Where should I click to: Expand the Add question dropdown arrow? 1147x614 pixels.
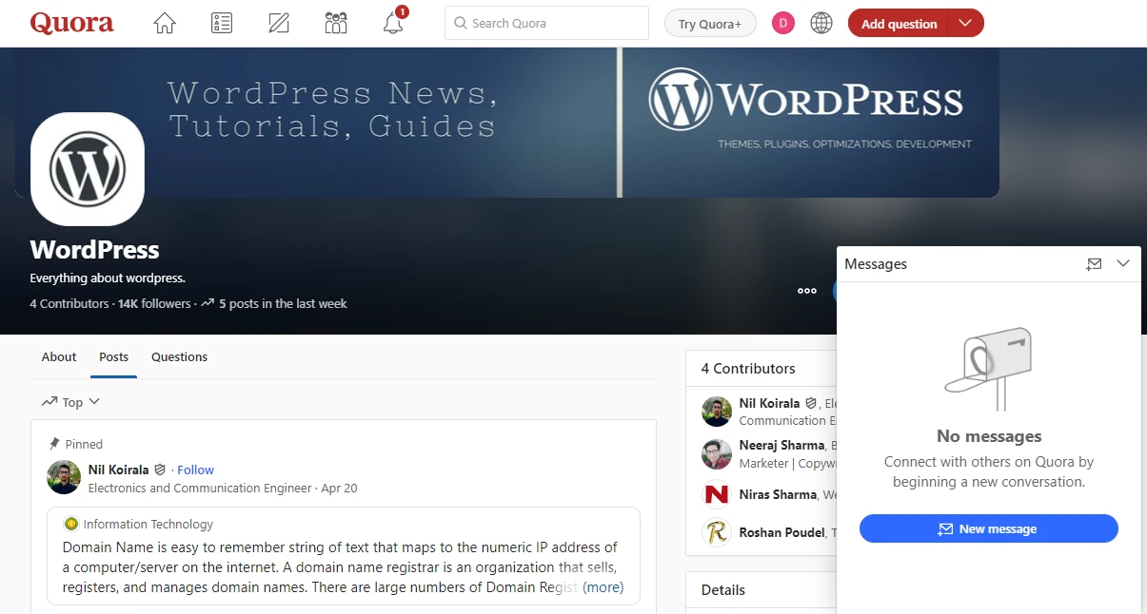[x=966, y=24]
